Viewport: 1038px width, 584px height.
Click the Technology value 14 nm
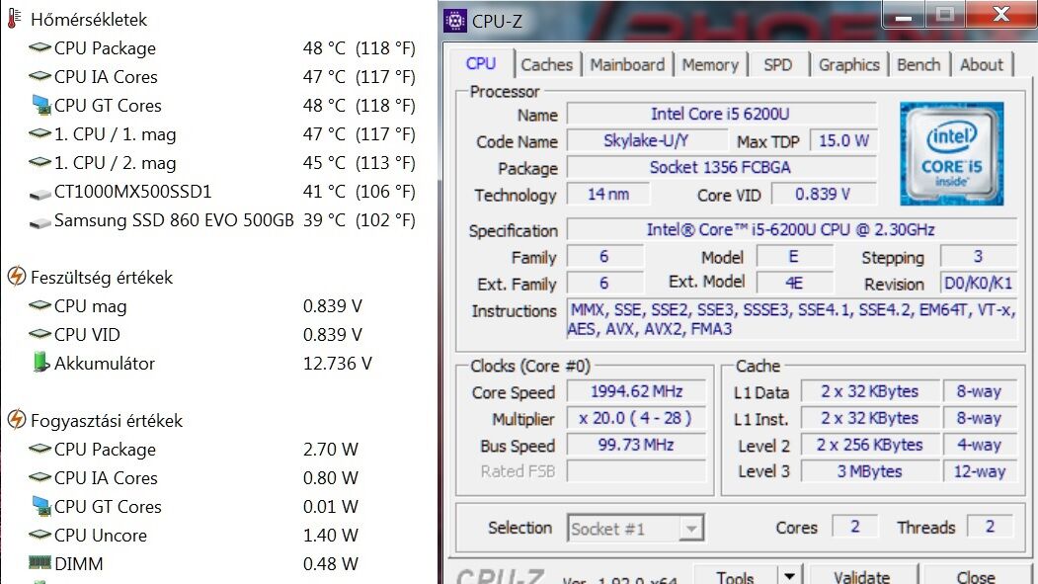tap(608, 194)
